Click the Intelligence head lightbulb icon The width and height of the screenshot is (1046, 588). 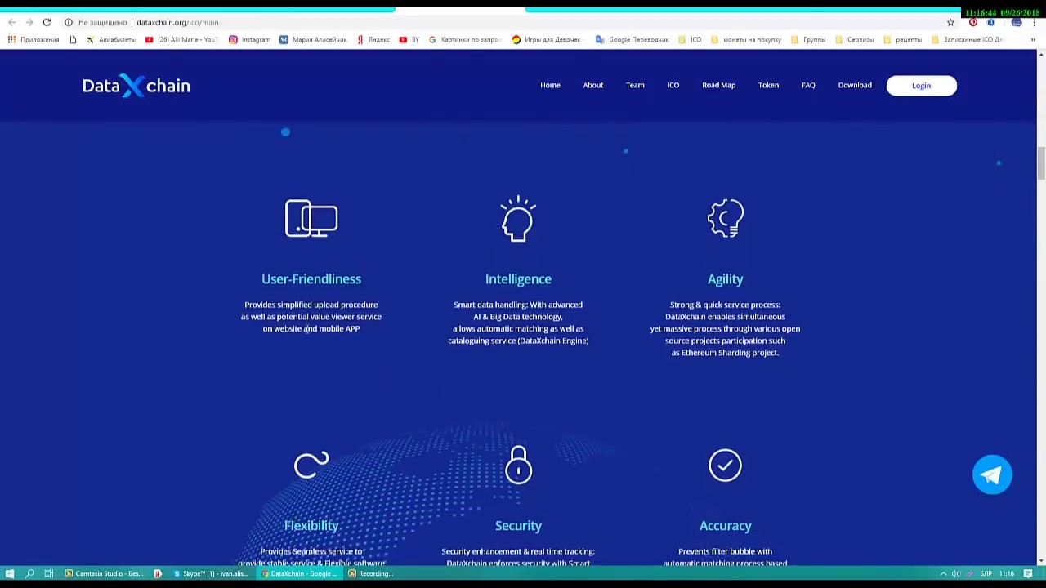[x=518, y=218]
